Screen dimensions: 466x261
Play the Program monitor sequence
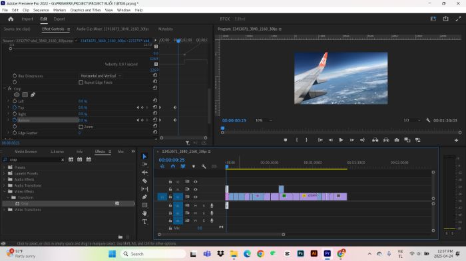[x=341, y=140]
